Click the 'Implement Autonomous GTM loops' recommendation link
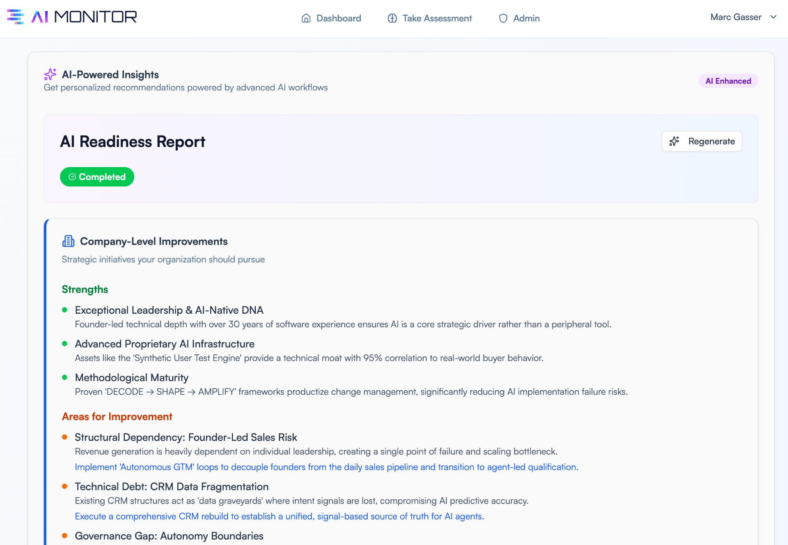 [326, 467]
